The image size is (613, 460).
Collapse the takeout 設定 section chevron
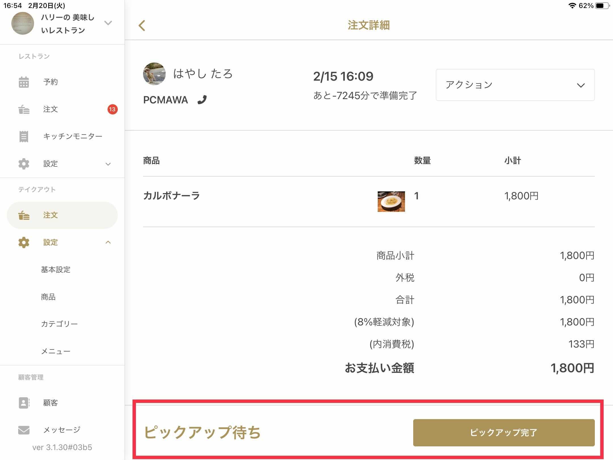(108, 242)
